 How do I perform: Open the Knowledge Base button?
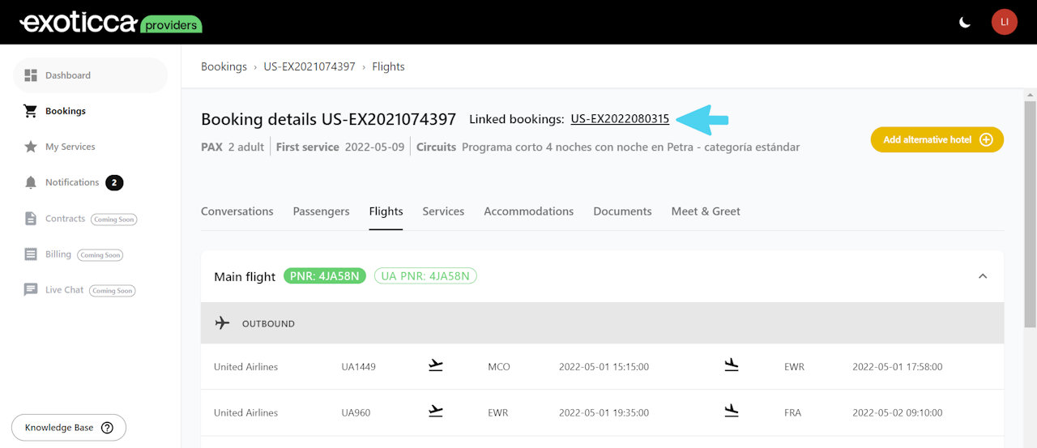[69, 428]
